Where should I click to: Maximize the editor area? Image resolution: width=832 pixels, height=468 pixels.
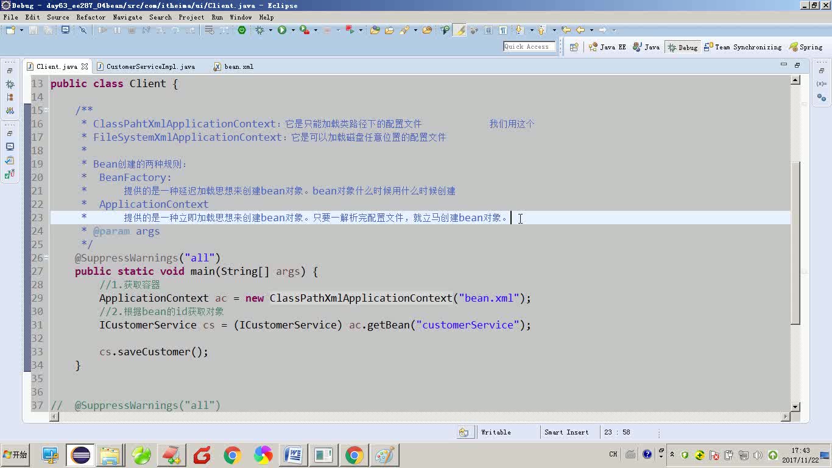tap(797, 65)
